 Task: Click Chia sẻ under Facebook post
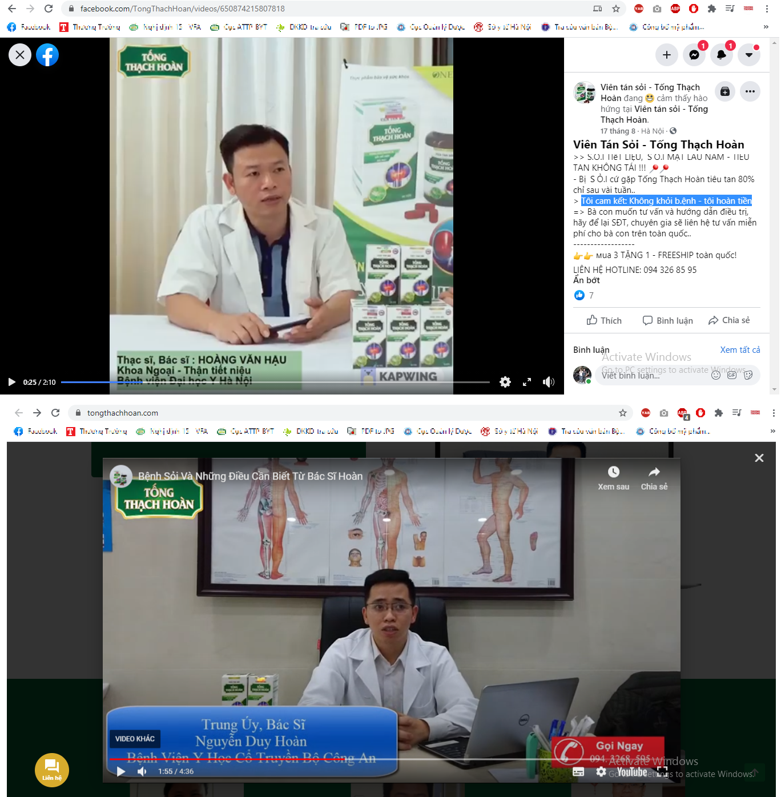[729, 320]
